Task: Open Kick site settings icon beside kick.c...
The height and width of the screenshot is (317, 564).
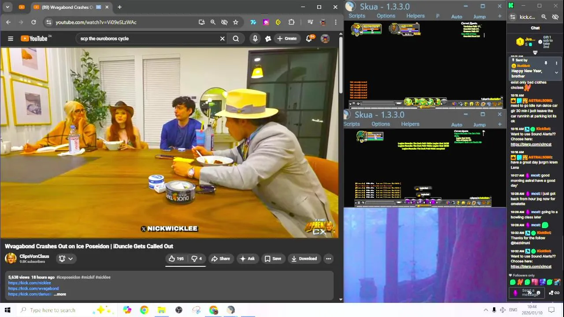Action: click(x=512, y=17)
